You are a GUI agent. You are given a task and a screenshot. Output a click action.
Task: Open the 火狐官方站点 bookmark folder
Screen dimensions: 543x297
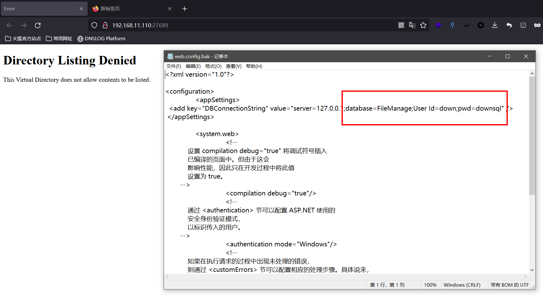pyautogui.click(x=23, y=39)
